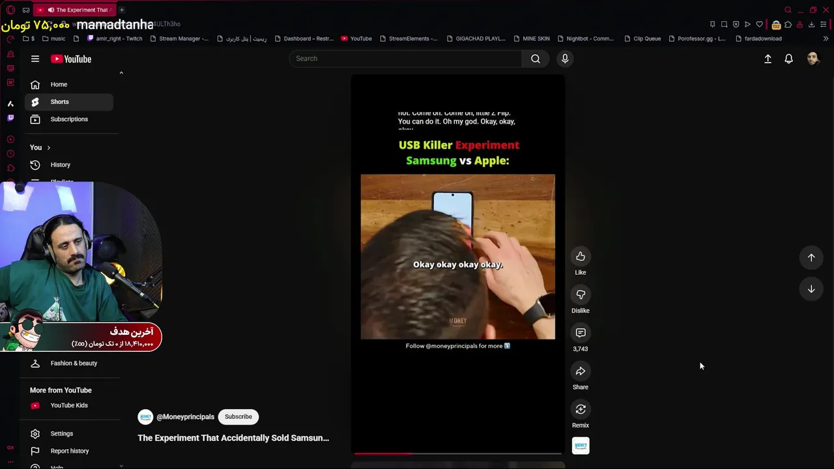Open a new browser tab
This screenshot has width=834, height=469.
121,10
